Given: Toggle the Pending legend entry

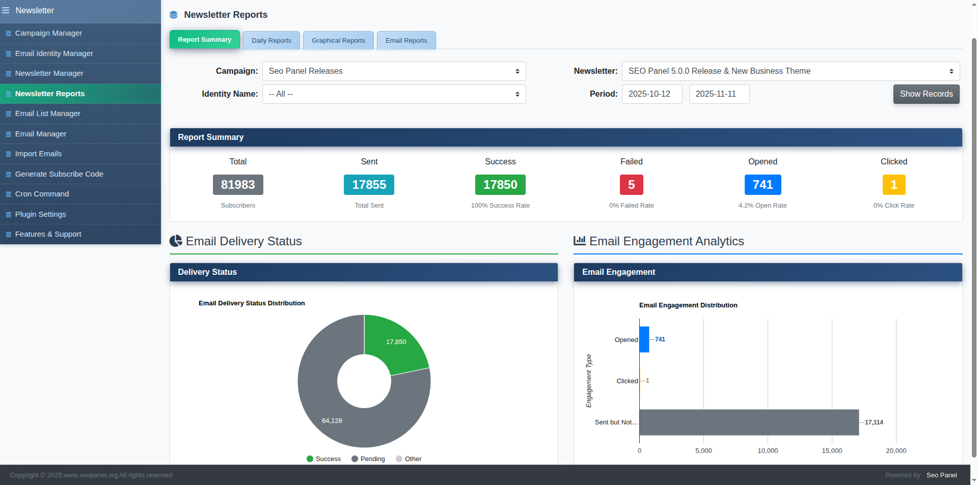Looking at the screenshot, I should (368, 459).
